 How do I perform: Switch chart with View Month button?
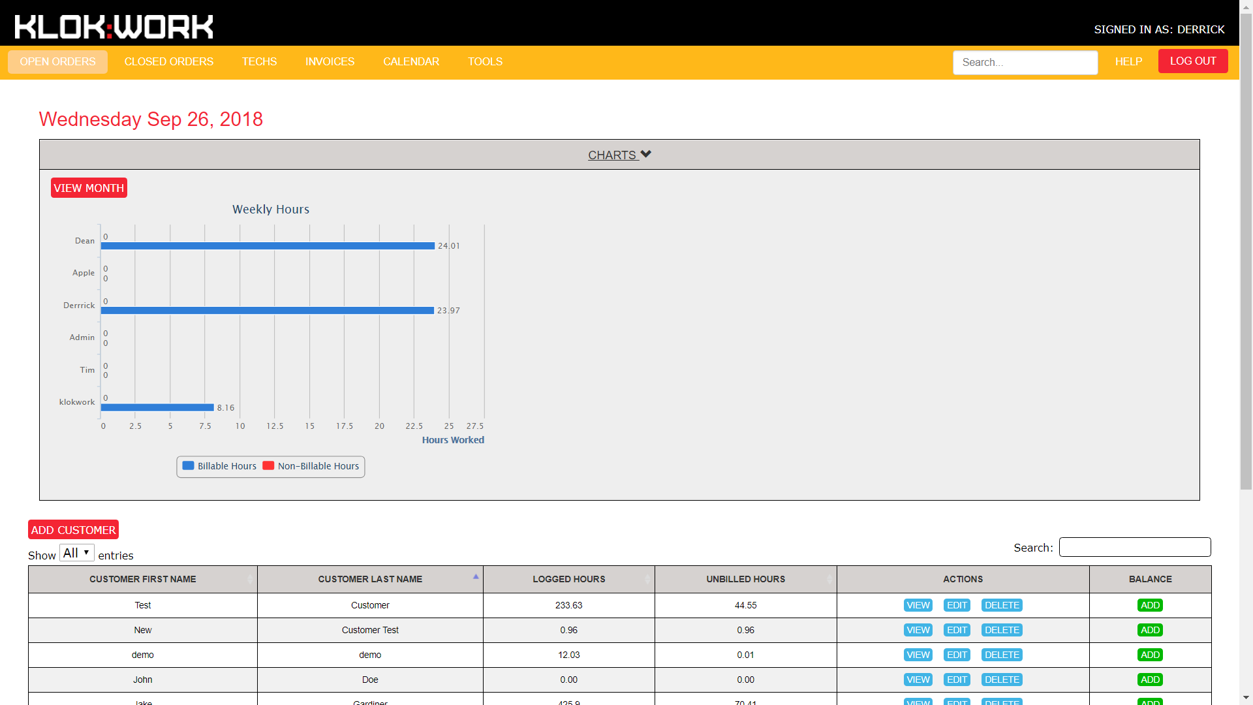[x=89, y=188]
